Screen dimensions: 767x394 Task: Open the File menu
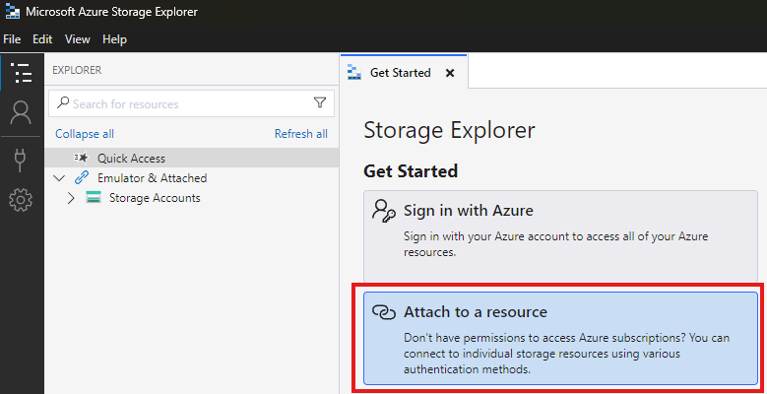click(12, 39)
